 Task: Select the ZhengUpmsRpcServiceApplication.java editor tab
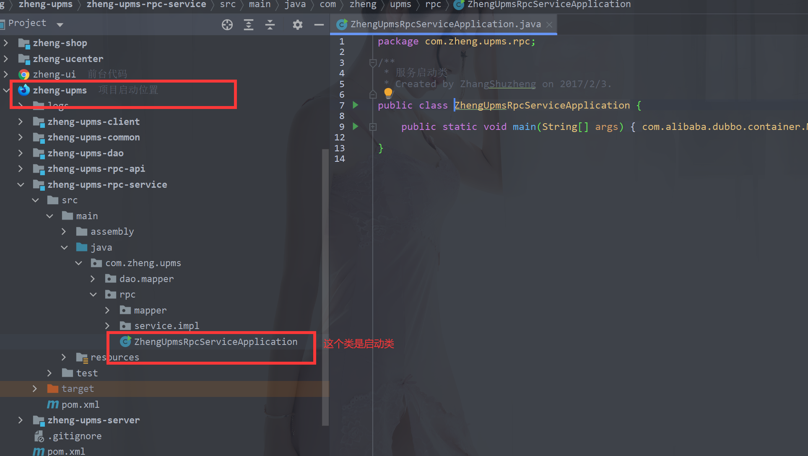click(x=445, y=24)
